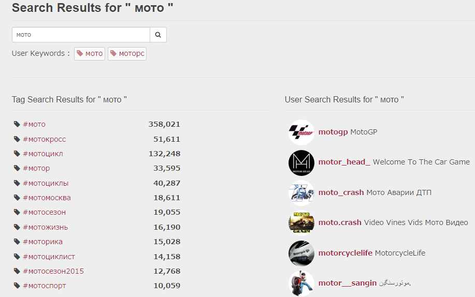Click the tag icon beside #моторика
Image resolution: width=475 pixels, height=297 pixels.
click(17, 242)
